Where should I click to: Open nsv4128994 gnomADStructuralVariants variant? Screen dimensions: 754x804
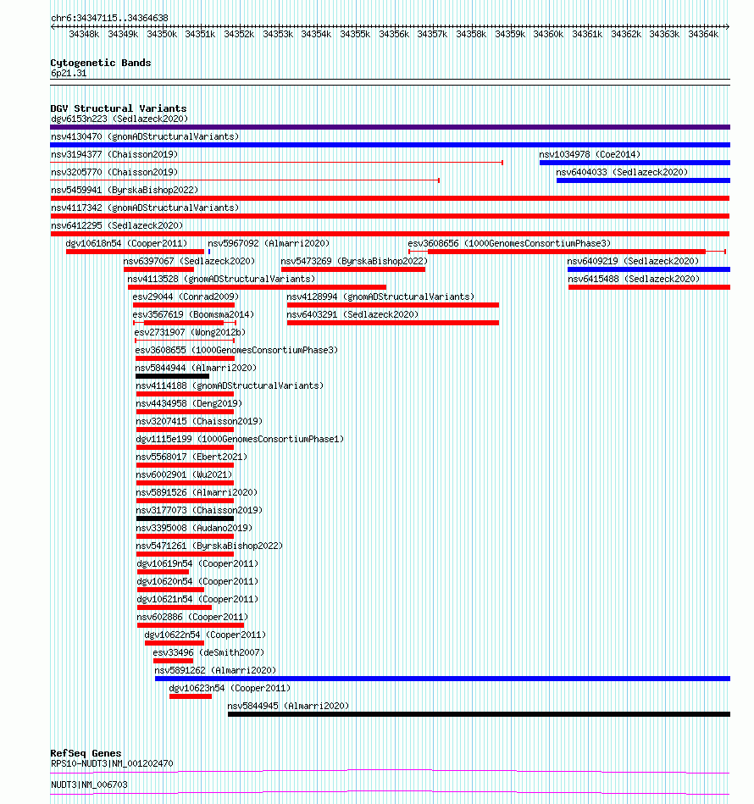pos(381,297)
